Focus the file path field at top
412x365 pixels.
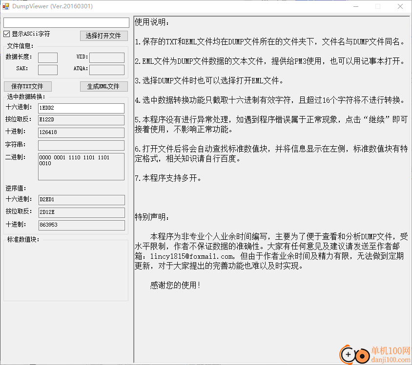pyautogui.click(x=66, y=22)
